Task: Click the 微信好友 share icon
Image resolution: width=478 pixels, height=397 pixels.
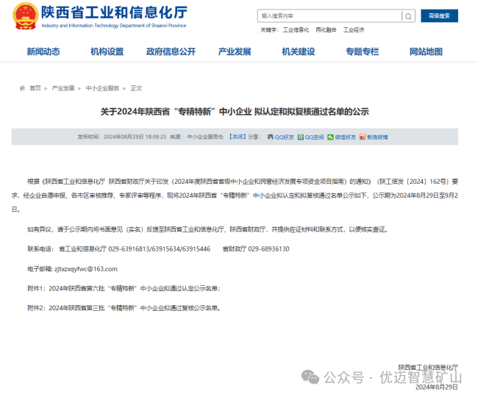Action: click(x=331, y=137)
